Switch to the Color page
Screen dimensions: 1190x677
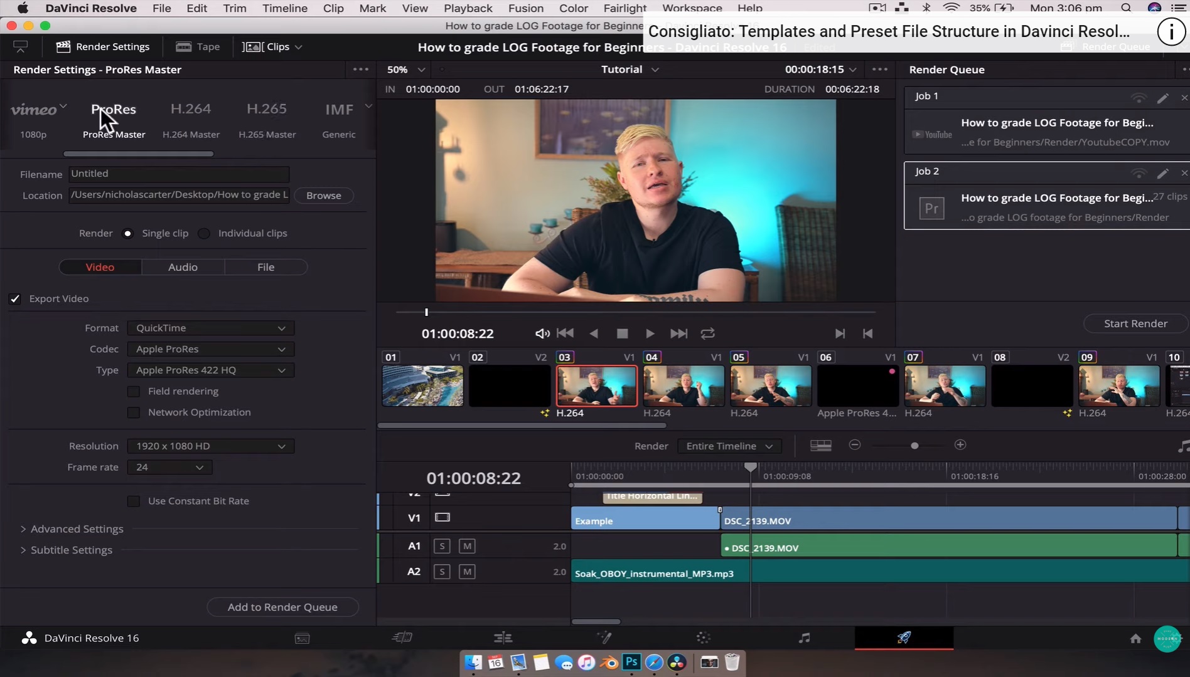[x=704, y=638]
